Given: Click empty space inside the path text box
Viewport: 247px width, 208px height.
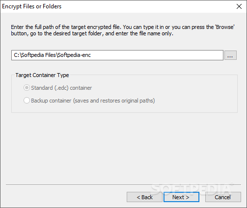Looking at the screenshot, I should [156, 55].
